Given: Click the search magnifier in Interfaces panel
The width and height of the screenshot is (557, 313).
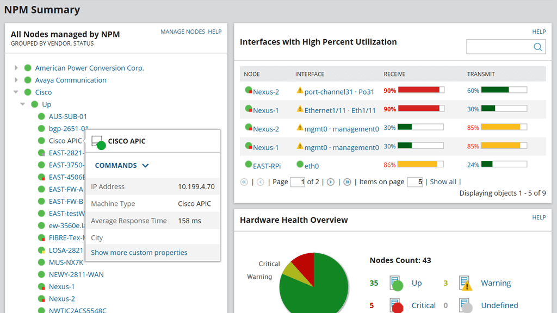Looking at the screenshot, I should (537, 46).
